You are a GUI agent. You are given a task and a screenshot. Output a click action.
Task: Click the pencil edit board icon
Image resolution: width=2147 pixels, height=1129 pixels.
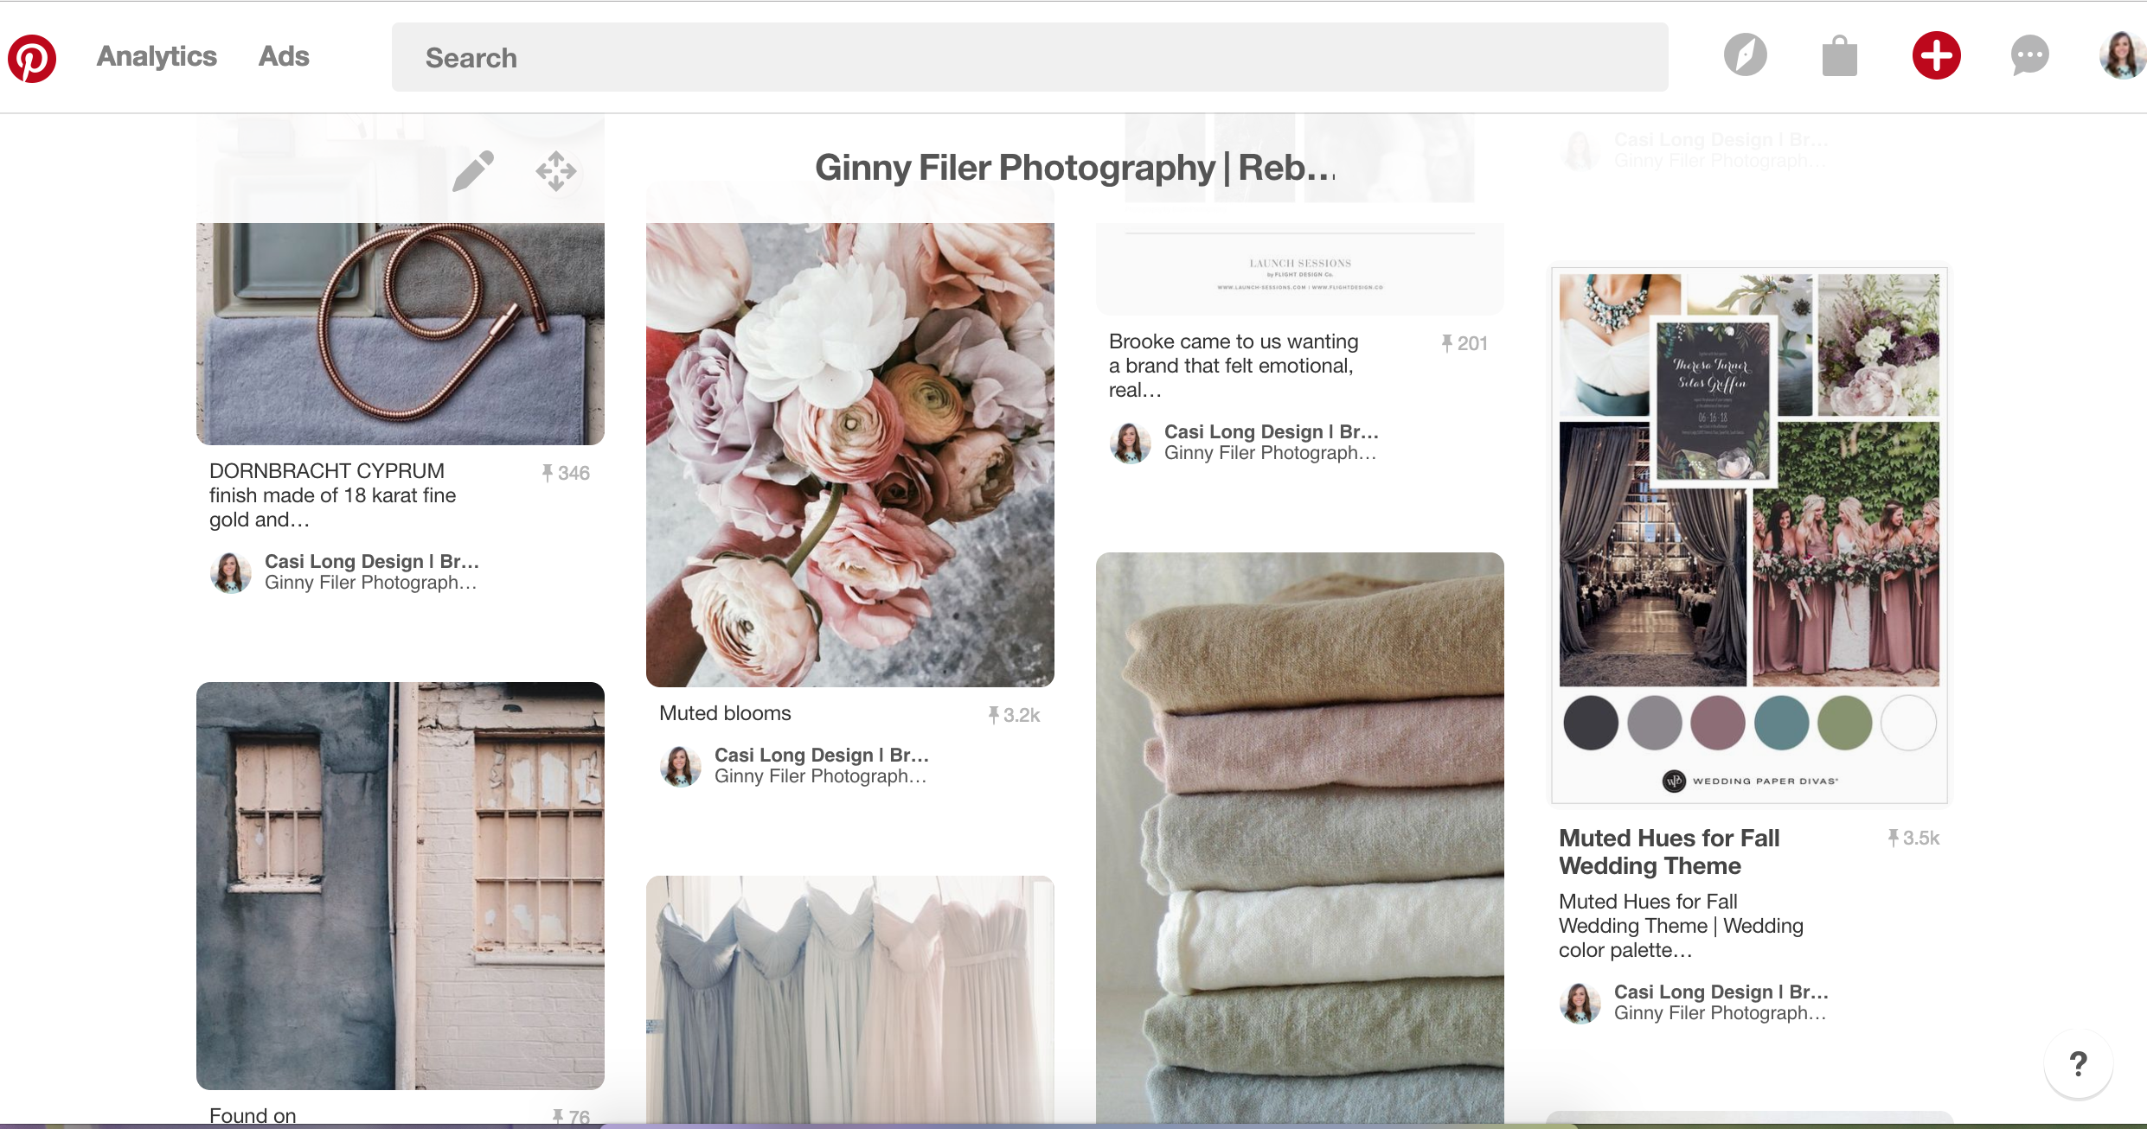point(473,171)
